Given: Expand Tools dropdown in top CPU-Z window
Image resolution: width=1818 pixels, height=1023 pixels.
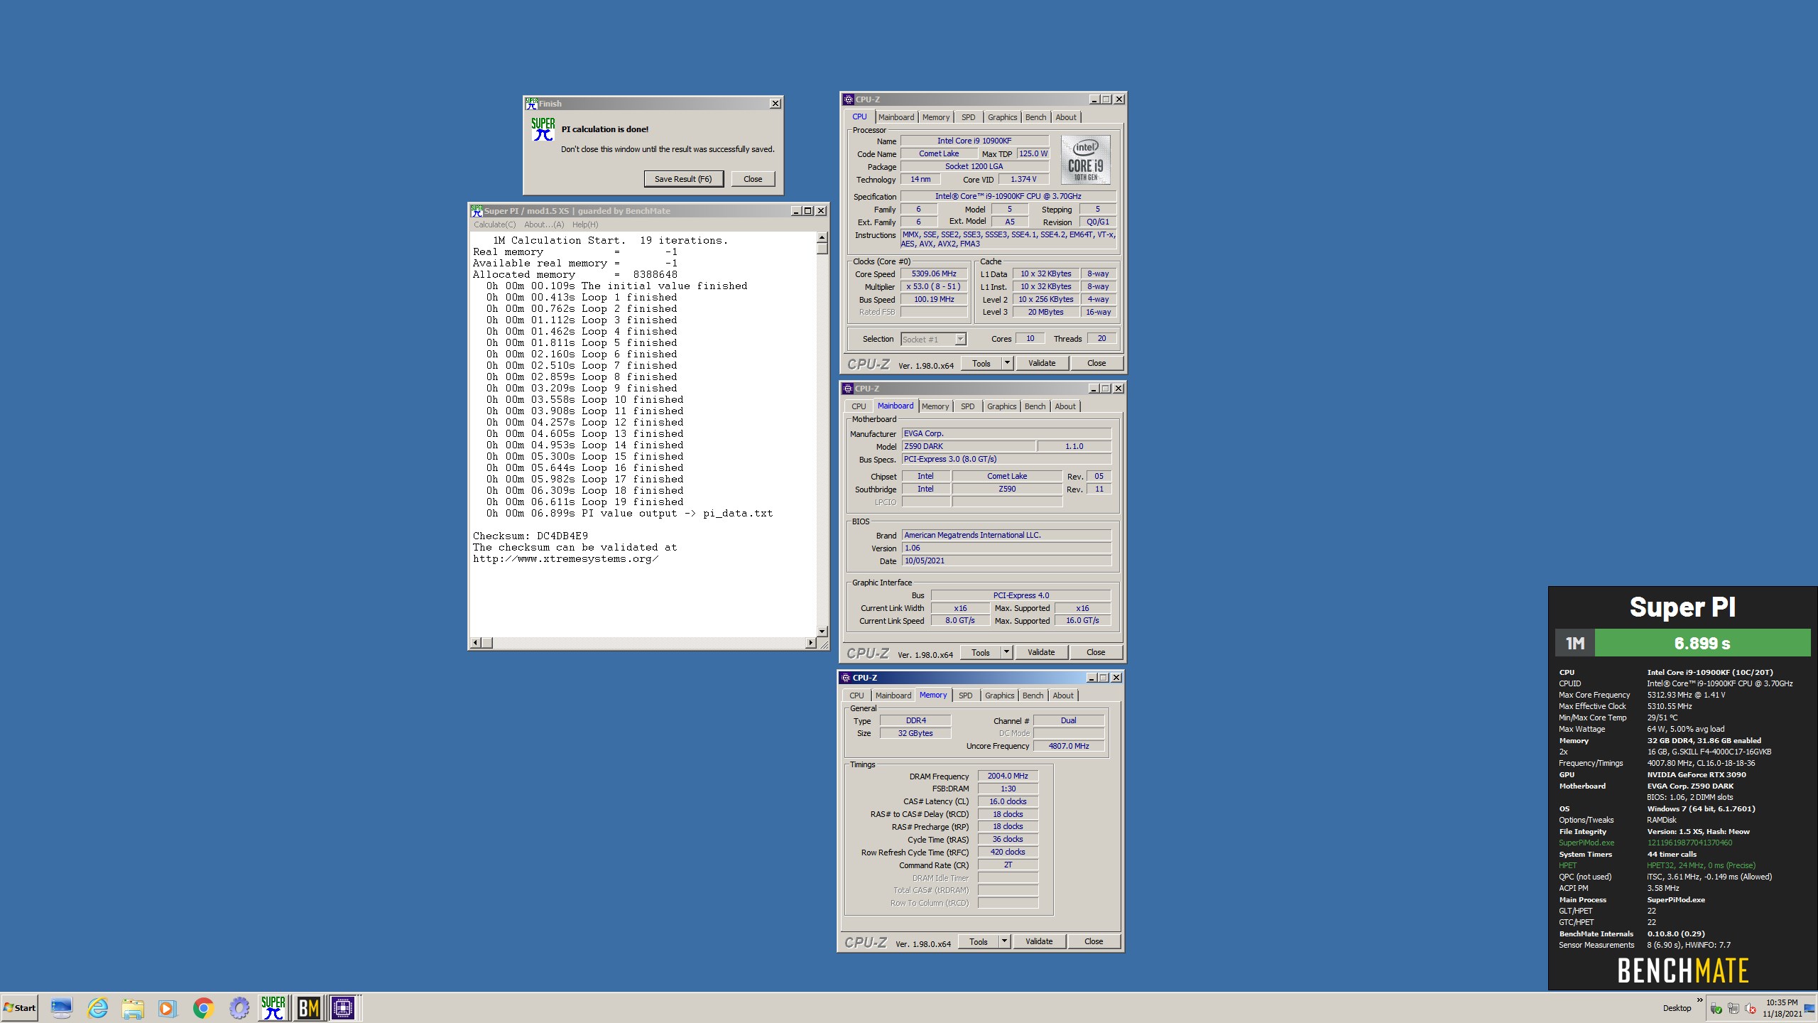Looking at the screenshot, I should pyautogui.click(x=1006, y=363).
